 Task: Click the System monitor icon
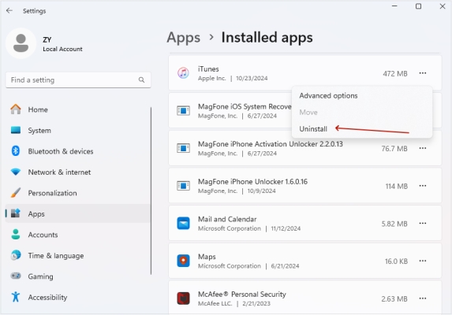point(16,130)
